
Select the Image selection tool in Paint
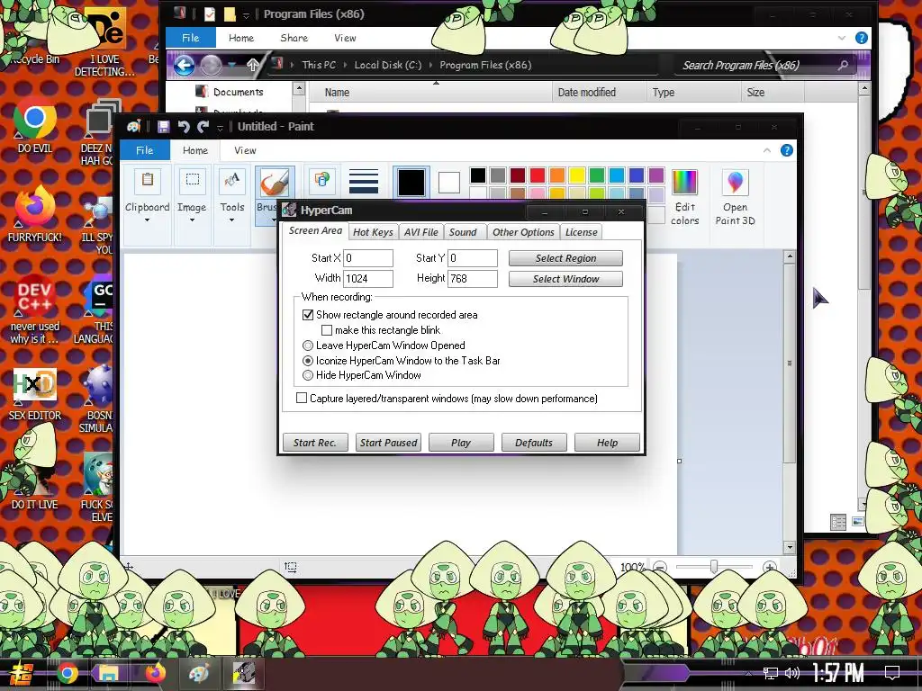point(193,180)
